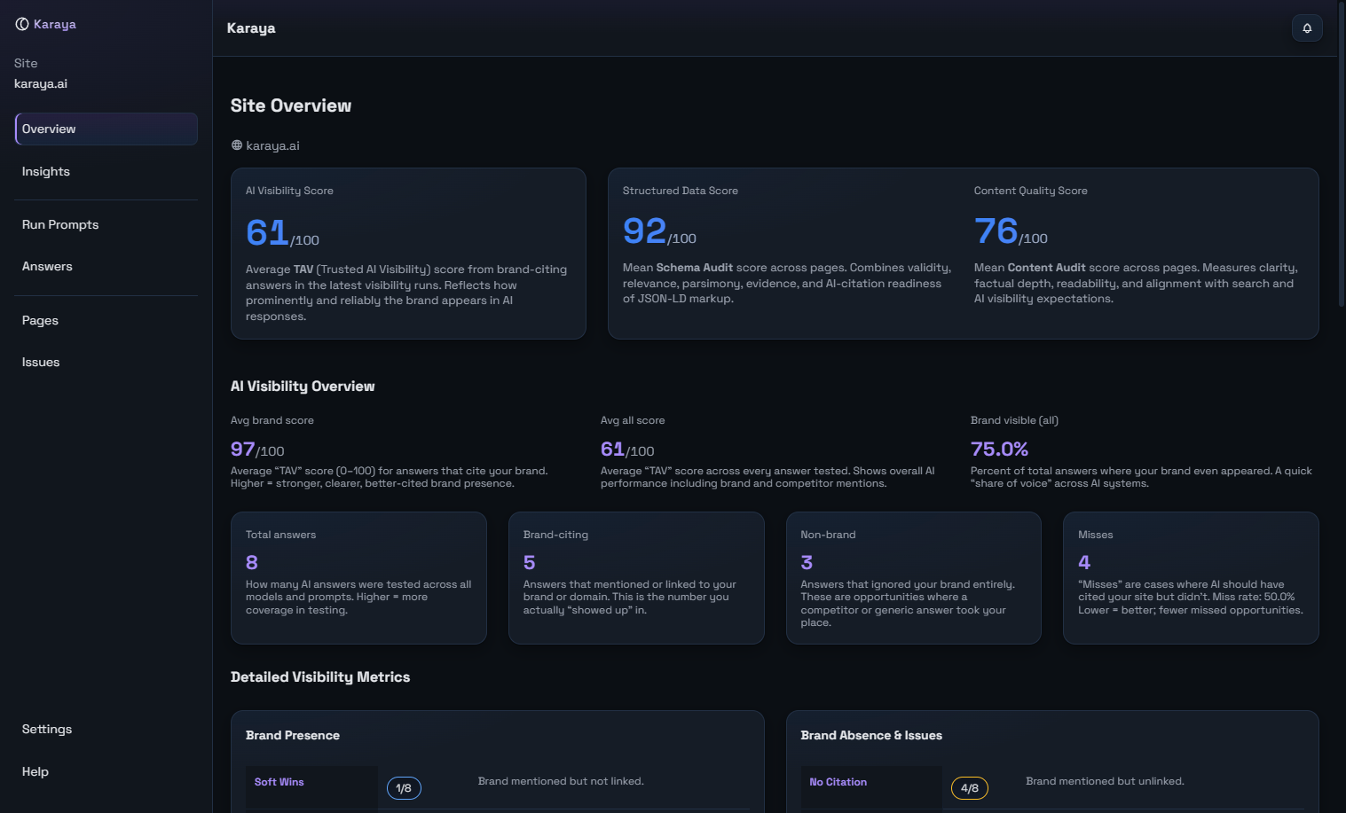Select Issues in the sidebar
Image resolution: width=1346 pixels, height=813 pixels.
click(x=41, y=363)
